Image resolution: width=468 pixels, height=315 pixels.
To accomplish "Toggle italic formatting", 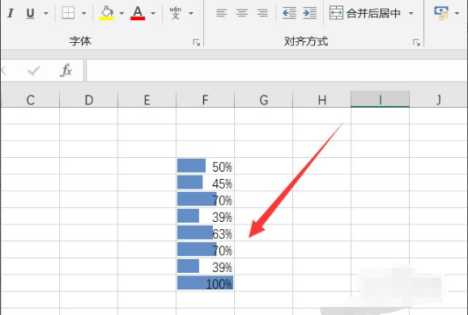I will point(11,13).
